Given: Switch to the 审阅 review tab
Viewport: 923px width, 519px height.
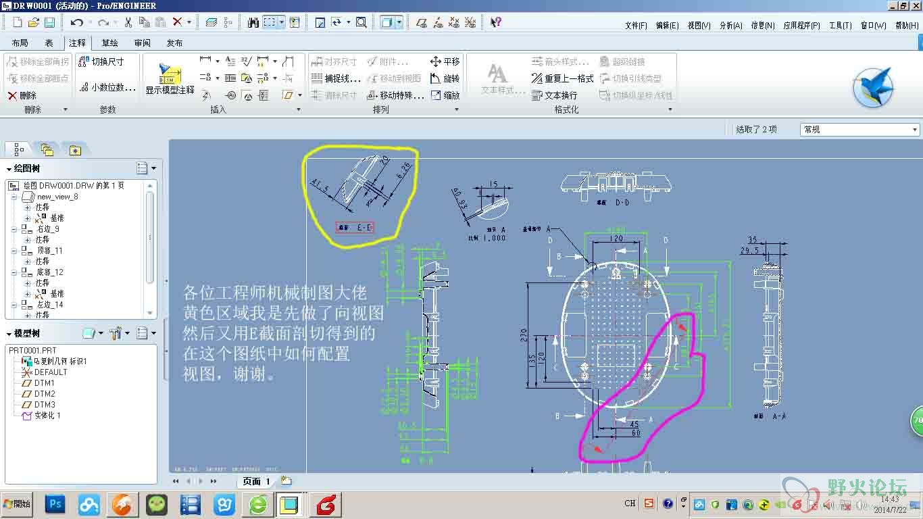Looking at the screenshot, I should (x=142, y=43).
